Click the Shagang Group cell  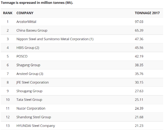28,65
